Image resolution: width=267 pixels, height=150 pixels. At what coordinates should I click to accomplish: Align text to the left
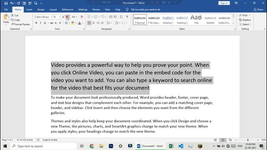coord(89,23)
